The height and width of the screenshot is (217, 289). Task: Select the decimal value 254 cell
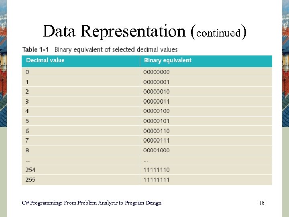(x=31, y=170)
